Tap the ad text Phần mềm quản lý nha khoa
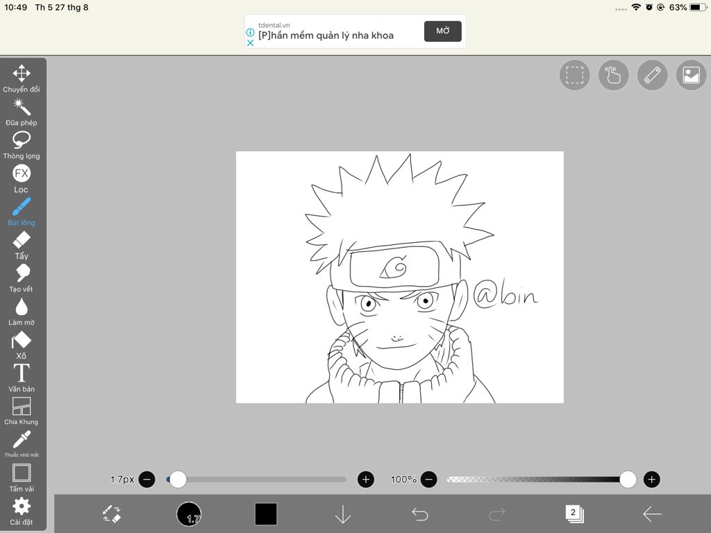Image resolution: width=711 pixels, height=533 pixels. pos(326,35)
